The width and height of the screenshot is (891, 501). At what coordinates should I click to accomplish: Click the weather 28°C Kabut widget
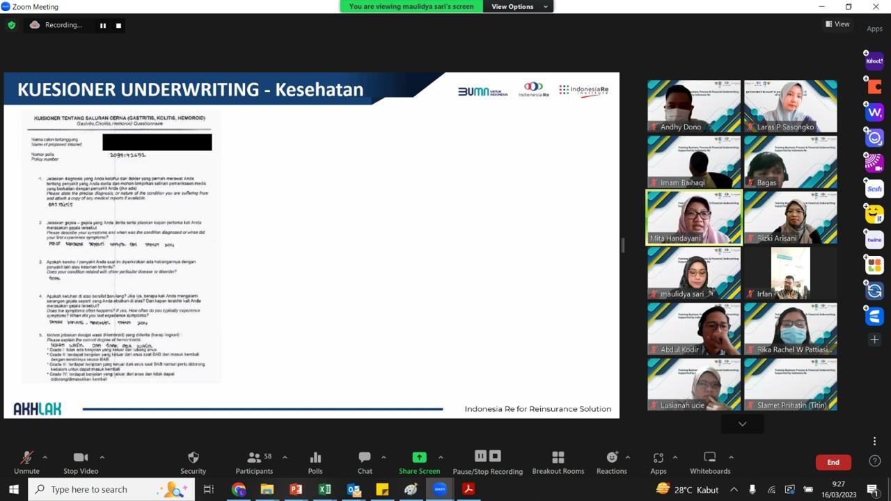688,489
